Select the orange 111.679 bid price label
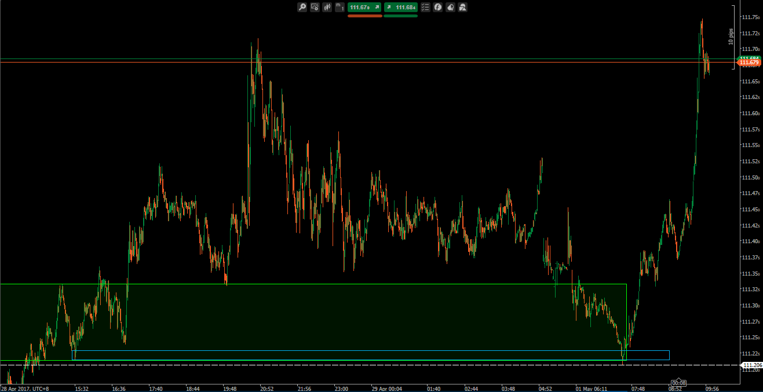The width and height of the screenshot is (763, 392). pyautogui.click(x=749, y=62)
